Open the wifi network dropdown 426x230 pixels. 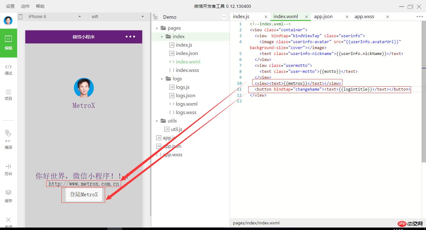click(x=118, y=17)
